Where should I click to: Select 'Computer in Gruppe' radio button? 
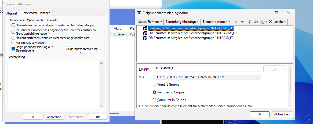[154, 100]
